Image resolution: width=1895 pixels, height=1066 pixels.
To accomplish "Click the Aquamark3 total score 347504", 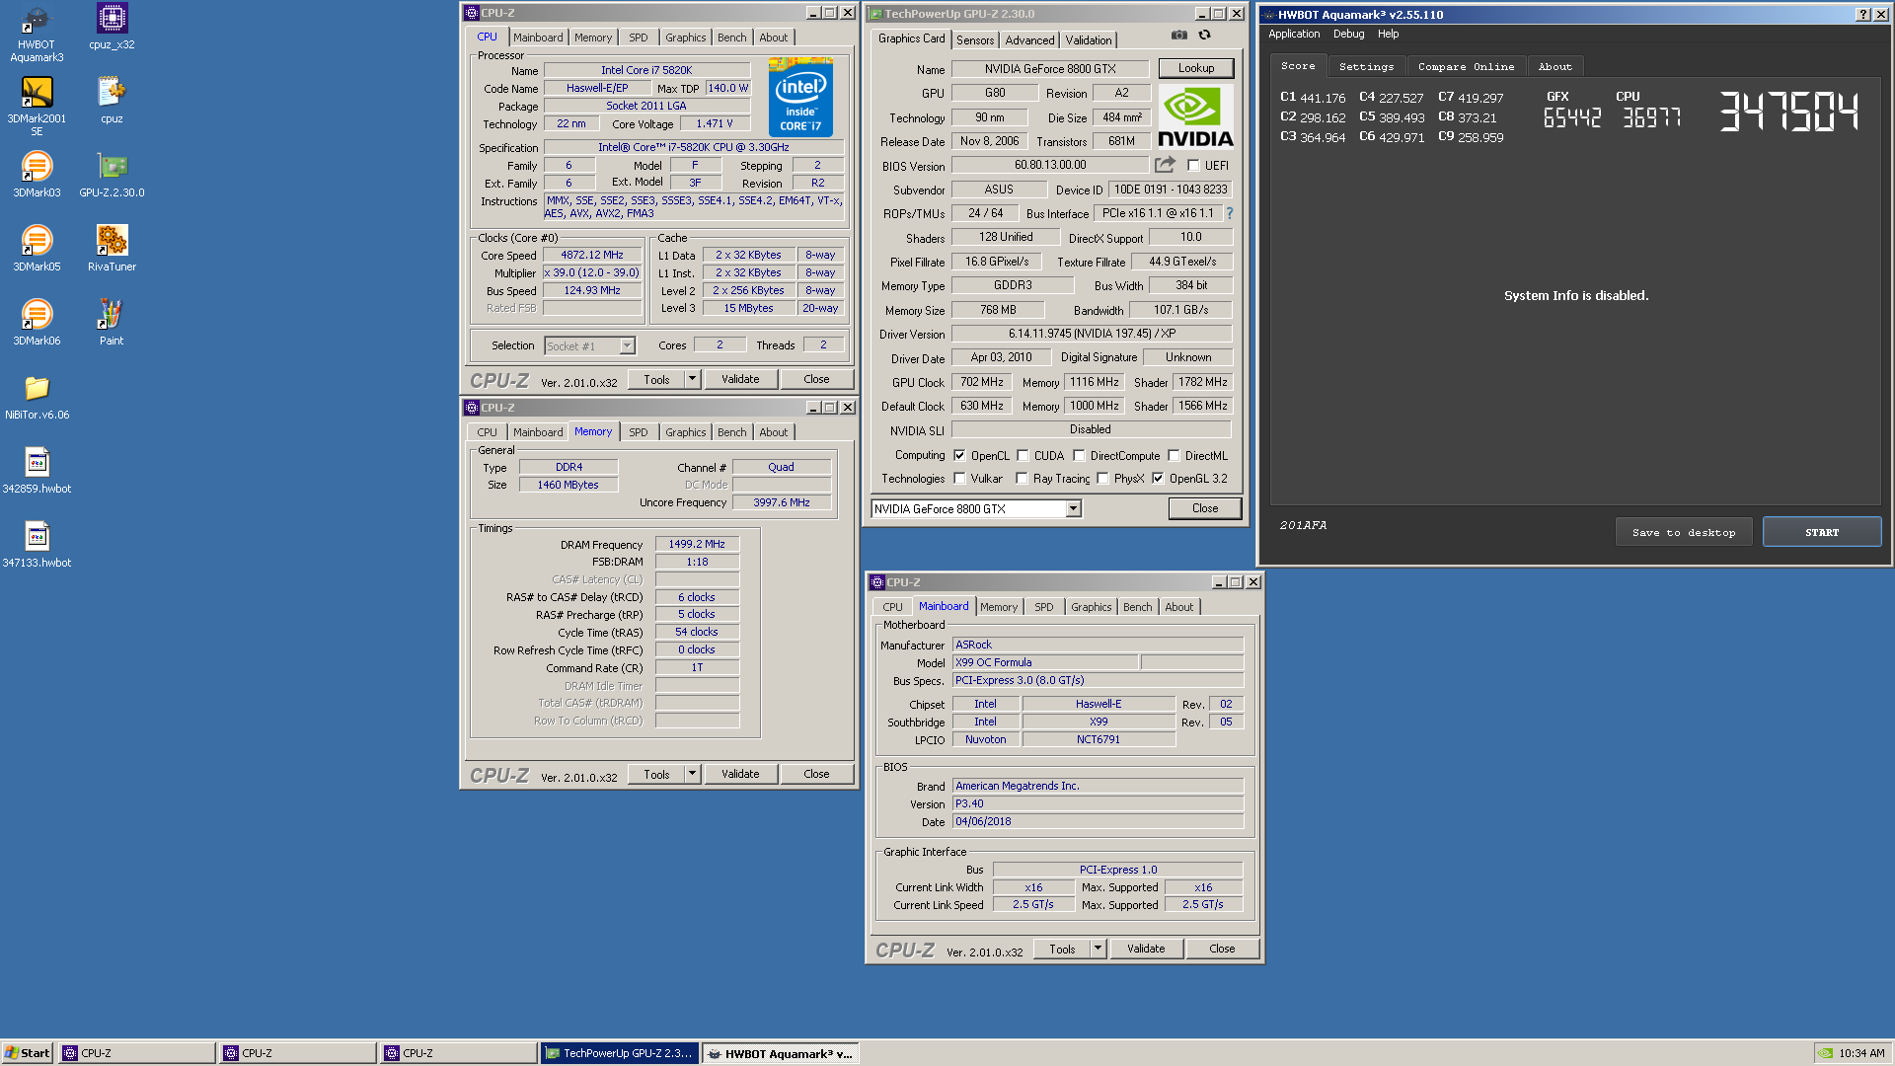I will pos(1788,111).
